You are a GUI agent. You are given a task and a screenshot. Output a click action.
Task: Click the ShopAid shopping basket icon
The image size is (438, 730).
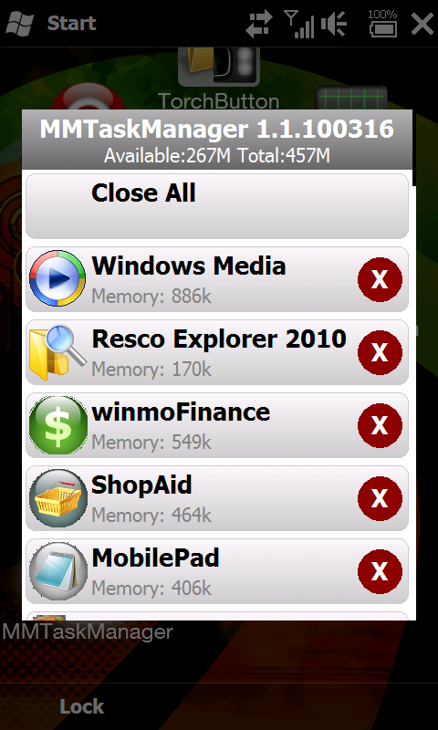pyautogui.click(x=57, y=498)
